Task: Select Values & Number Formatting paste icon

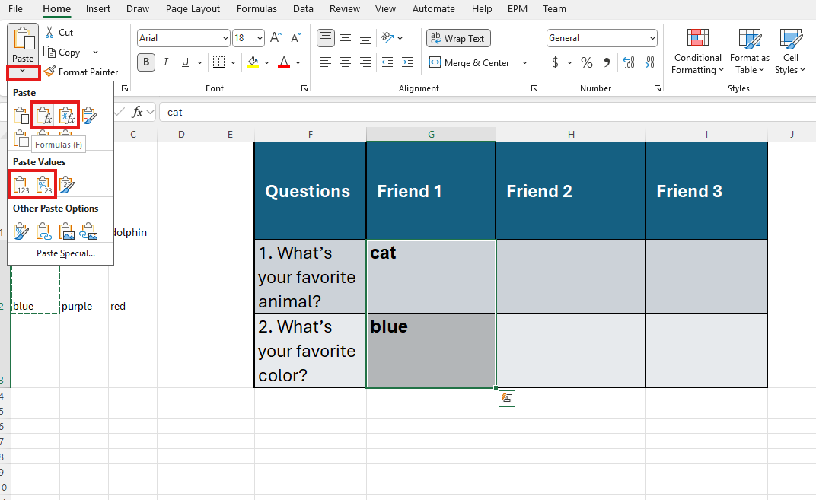Action: tap(43, 185)
